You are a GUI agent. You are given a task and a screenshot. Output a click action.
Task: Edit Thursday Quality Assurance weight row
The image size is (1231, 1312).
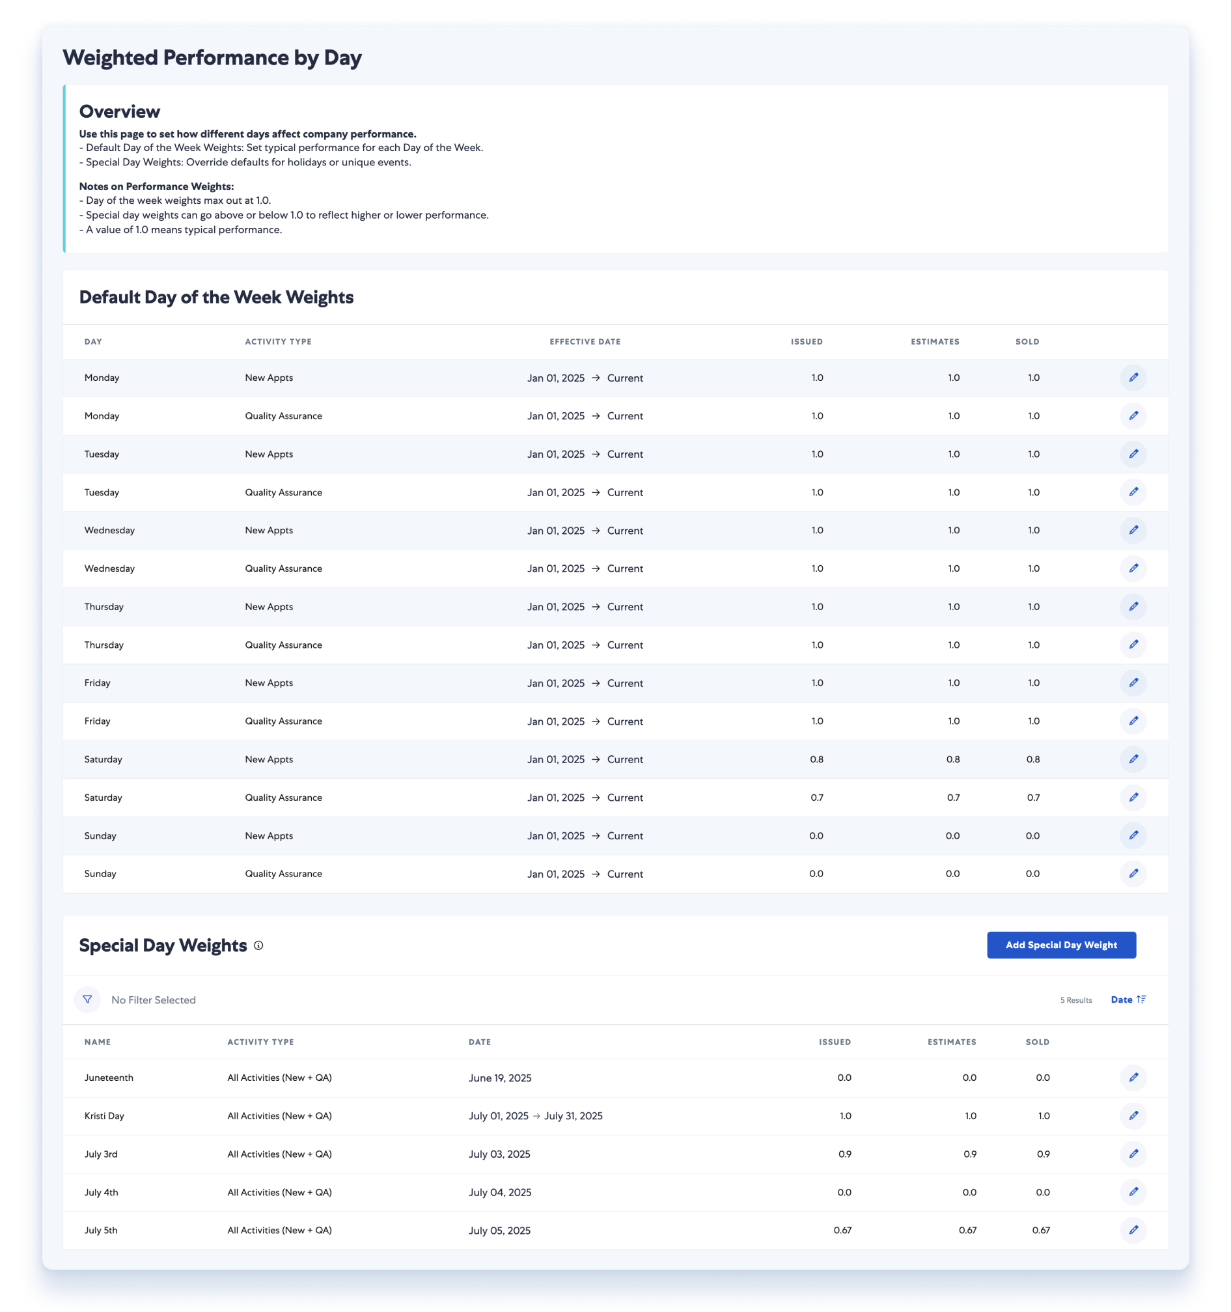1133,645
